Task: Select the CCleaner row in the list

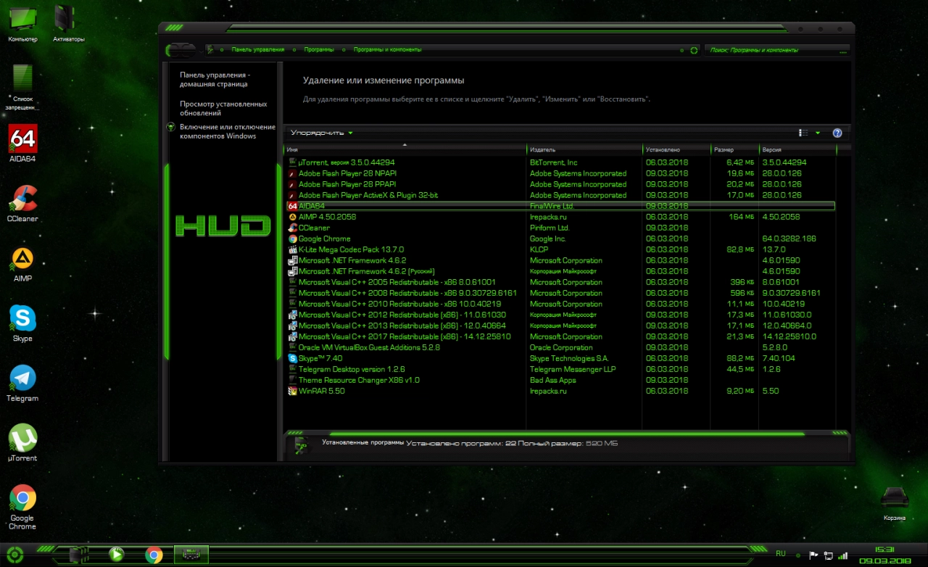Action: pyautogui.click(x=560, y=228)
